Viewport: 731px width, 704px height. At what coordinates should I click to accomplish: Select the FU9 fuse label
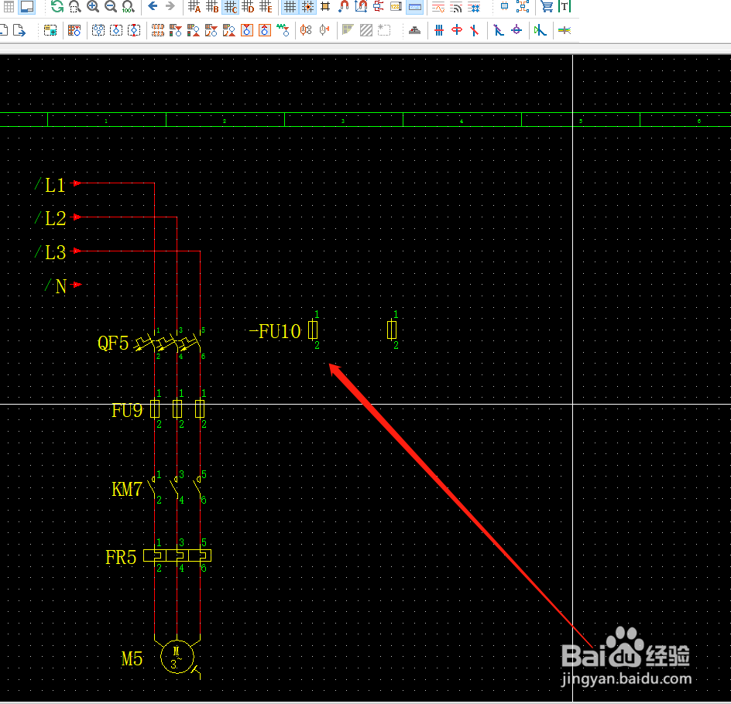[x=127, y=411]
